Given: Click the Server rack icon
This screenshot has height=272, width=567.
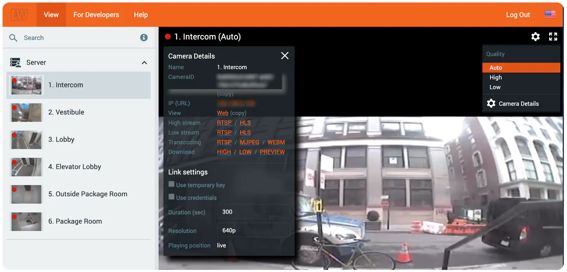Looking at the screenshot, I should (x=15, y=62).
